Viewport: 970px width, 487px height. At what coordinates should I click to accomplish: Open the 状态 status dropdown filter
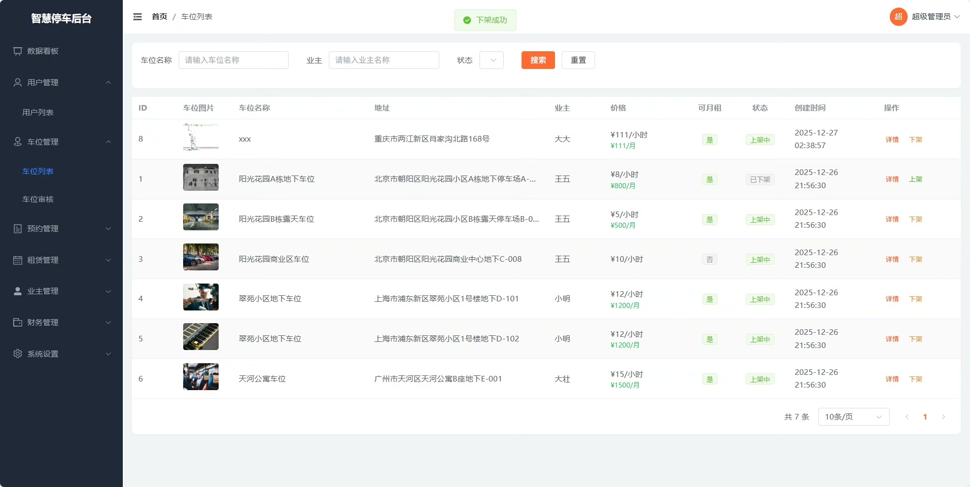(491, 60)
